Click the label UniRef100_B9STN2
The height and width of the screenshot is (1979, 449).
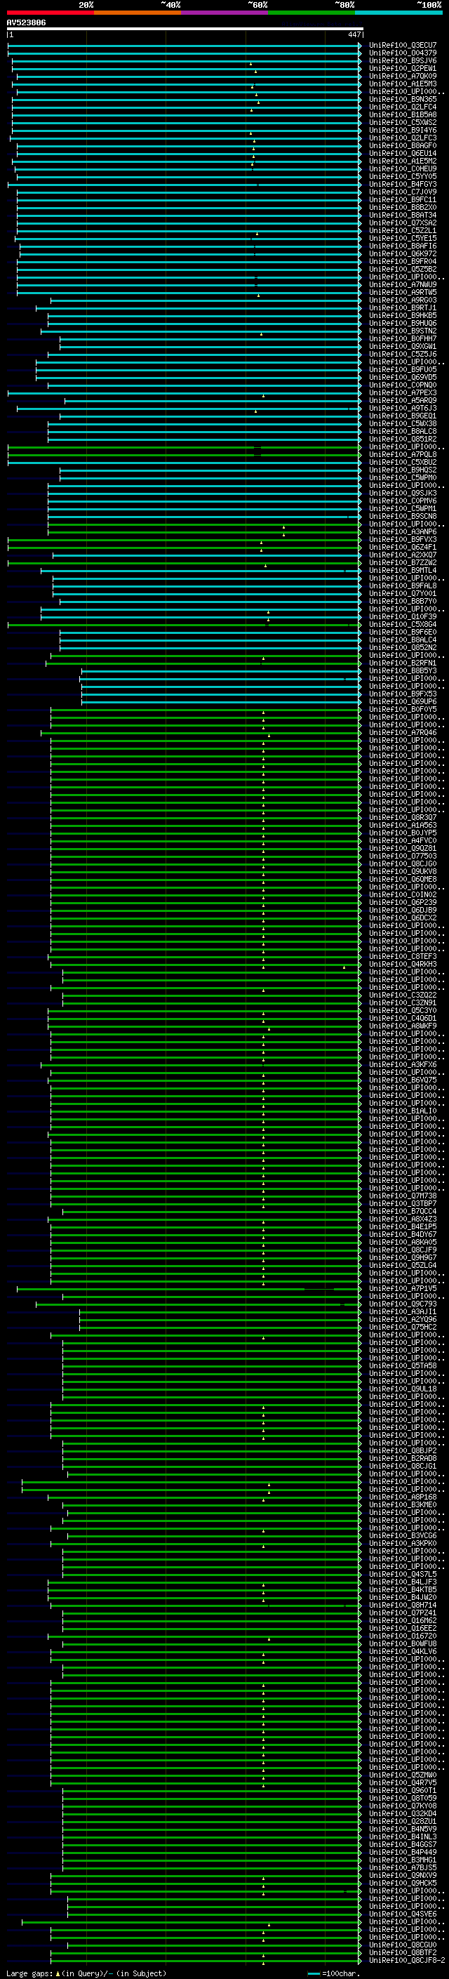[x=402, y=331]
